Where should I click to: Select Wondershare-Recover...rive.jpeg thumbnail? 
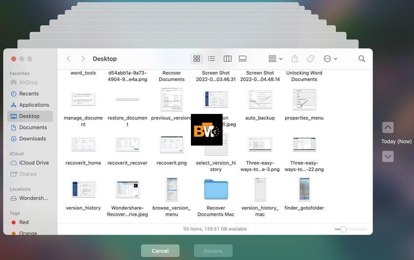(x=128, y=189)
